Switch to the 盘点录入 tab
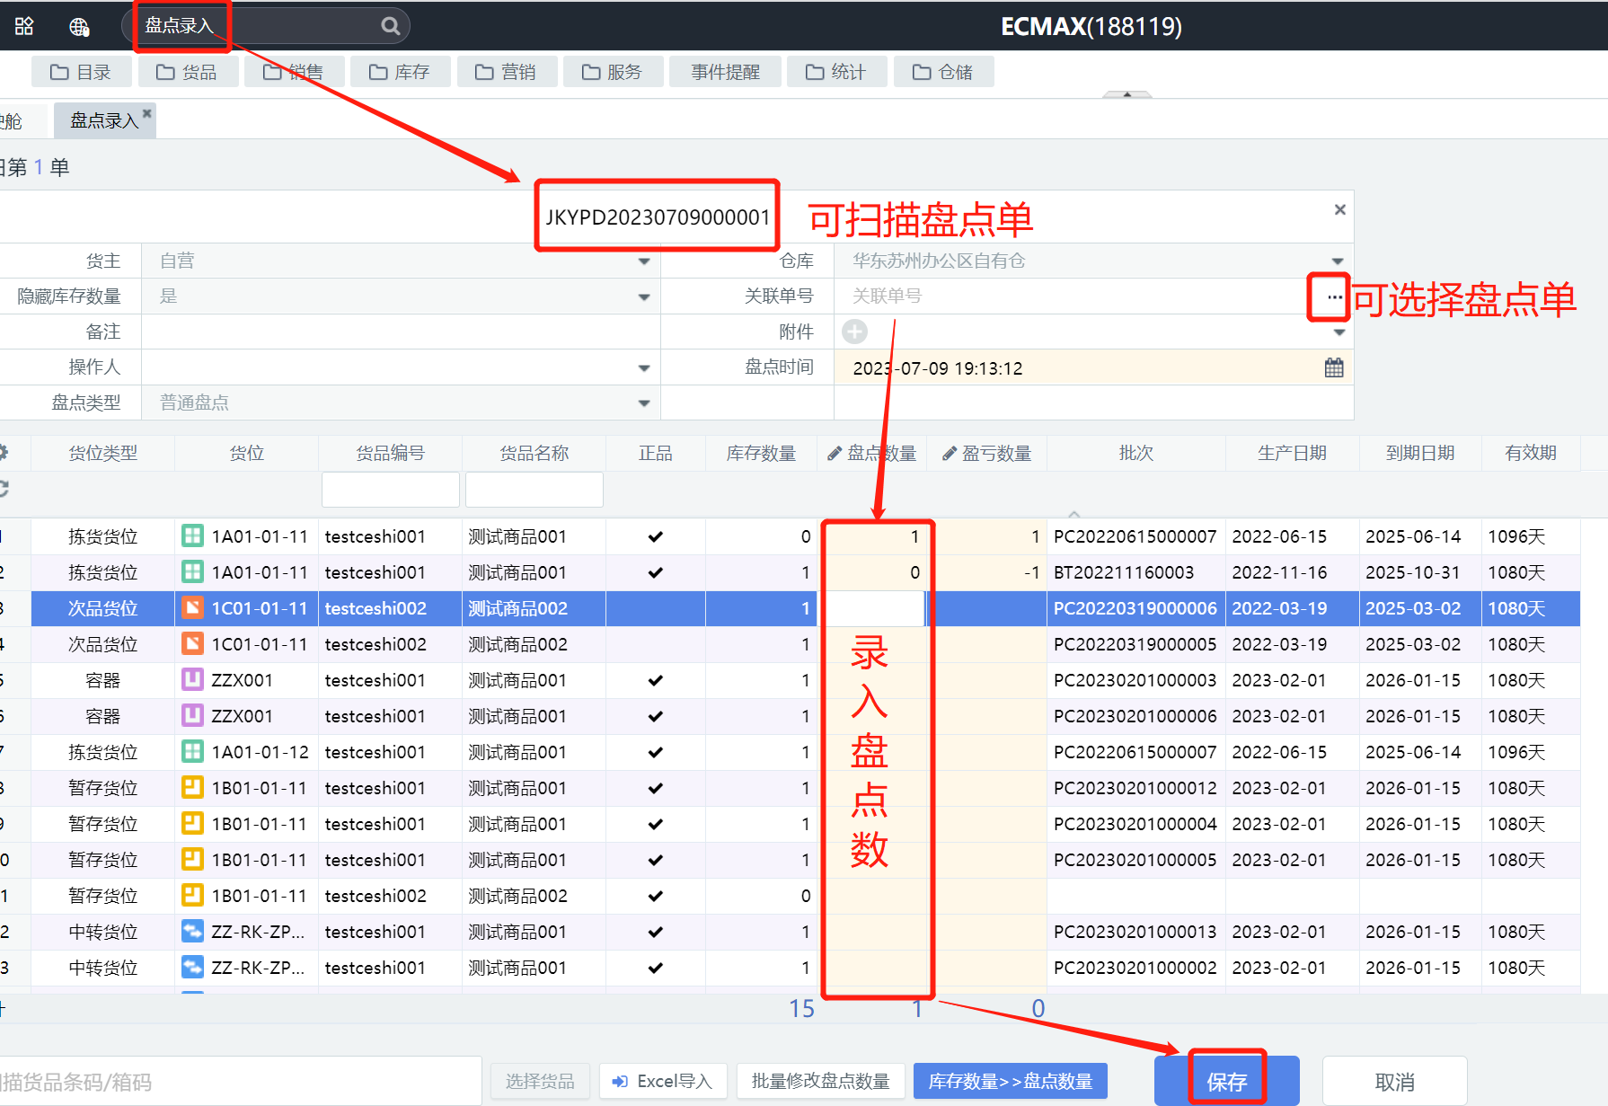This screenshot has height=1106, width=1608. coord(104,120)
